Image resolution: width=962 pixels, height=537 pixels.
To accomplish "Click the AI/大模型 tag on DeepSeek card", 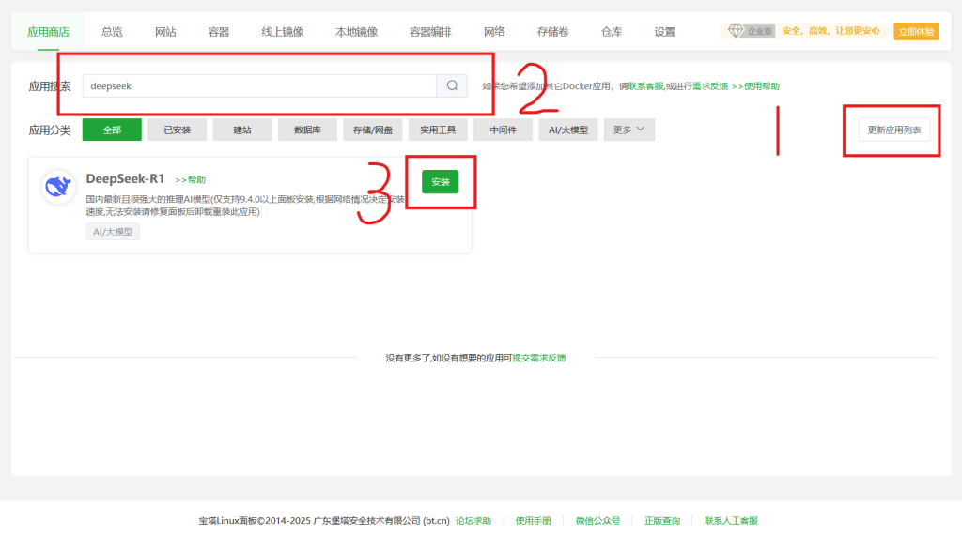I will [113, 232].
